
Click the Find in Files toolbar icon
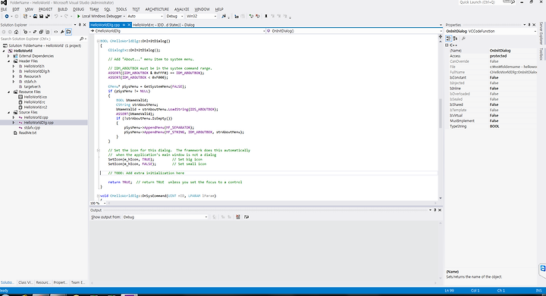(x=224, y=17)
